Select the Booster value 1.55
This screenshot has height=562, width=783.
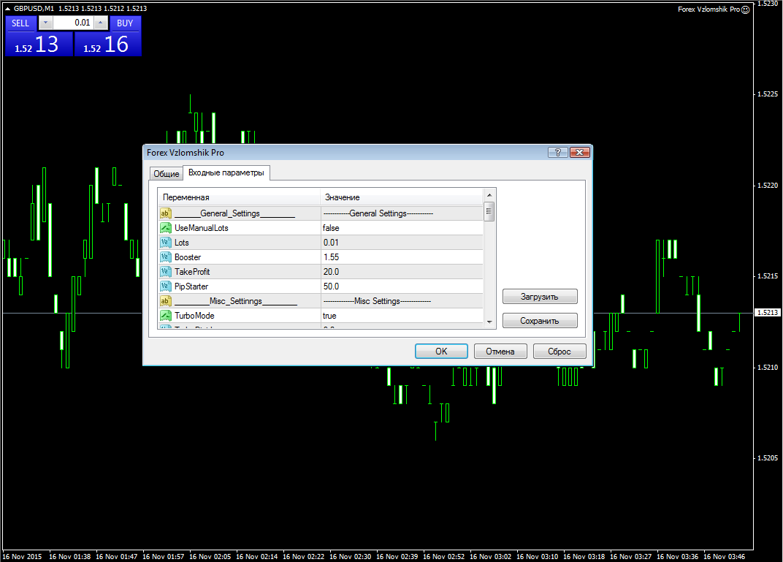click(x=402, y=257)
